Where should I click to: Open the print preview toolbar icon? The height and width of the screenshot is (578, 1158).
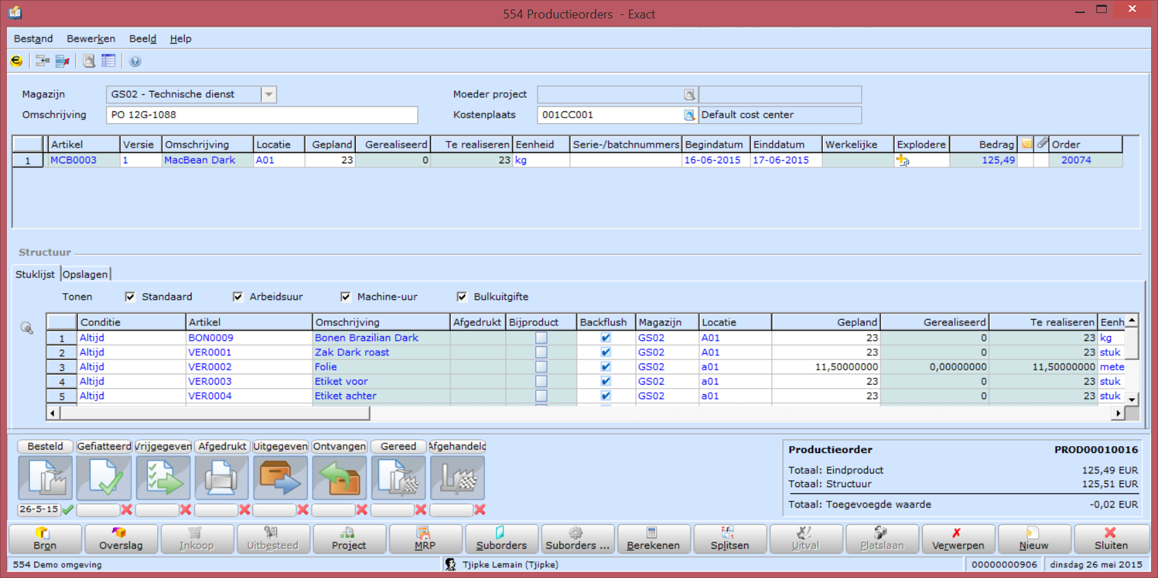click(x=89, y=61)
